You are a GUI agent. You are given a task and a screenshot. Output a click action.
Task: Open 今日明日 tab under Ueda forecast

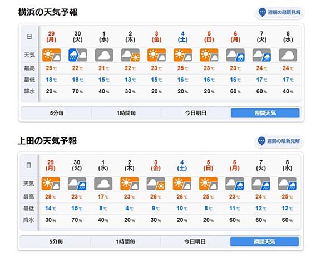pos(195,241)
